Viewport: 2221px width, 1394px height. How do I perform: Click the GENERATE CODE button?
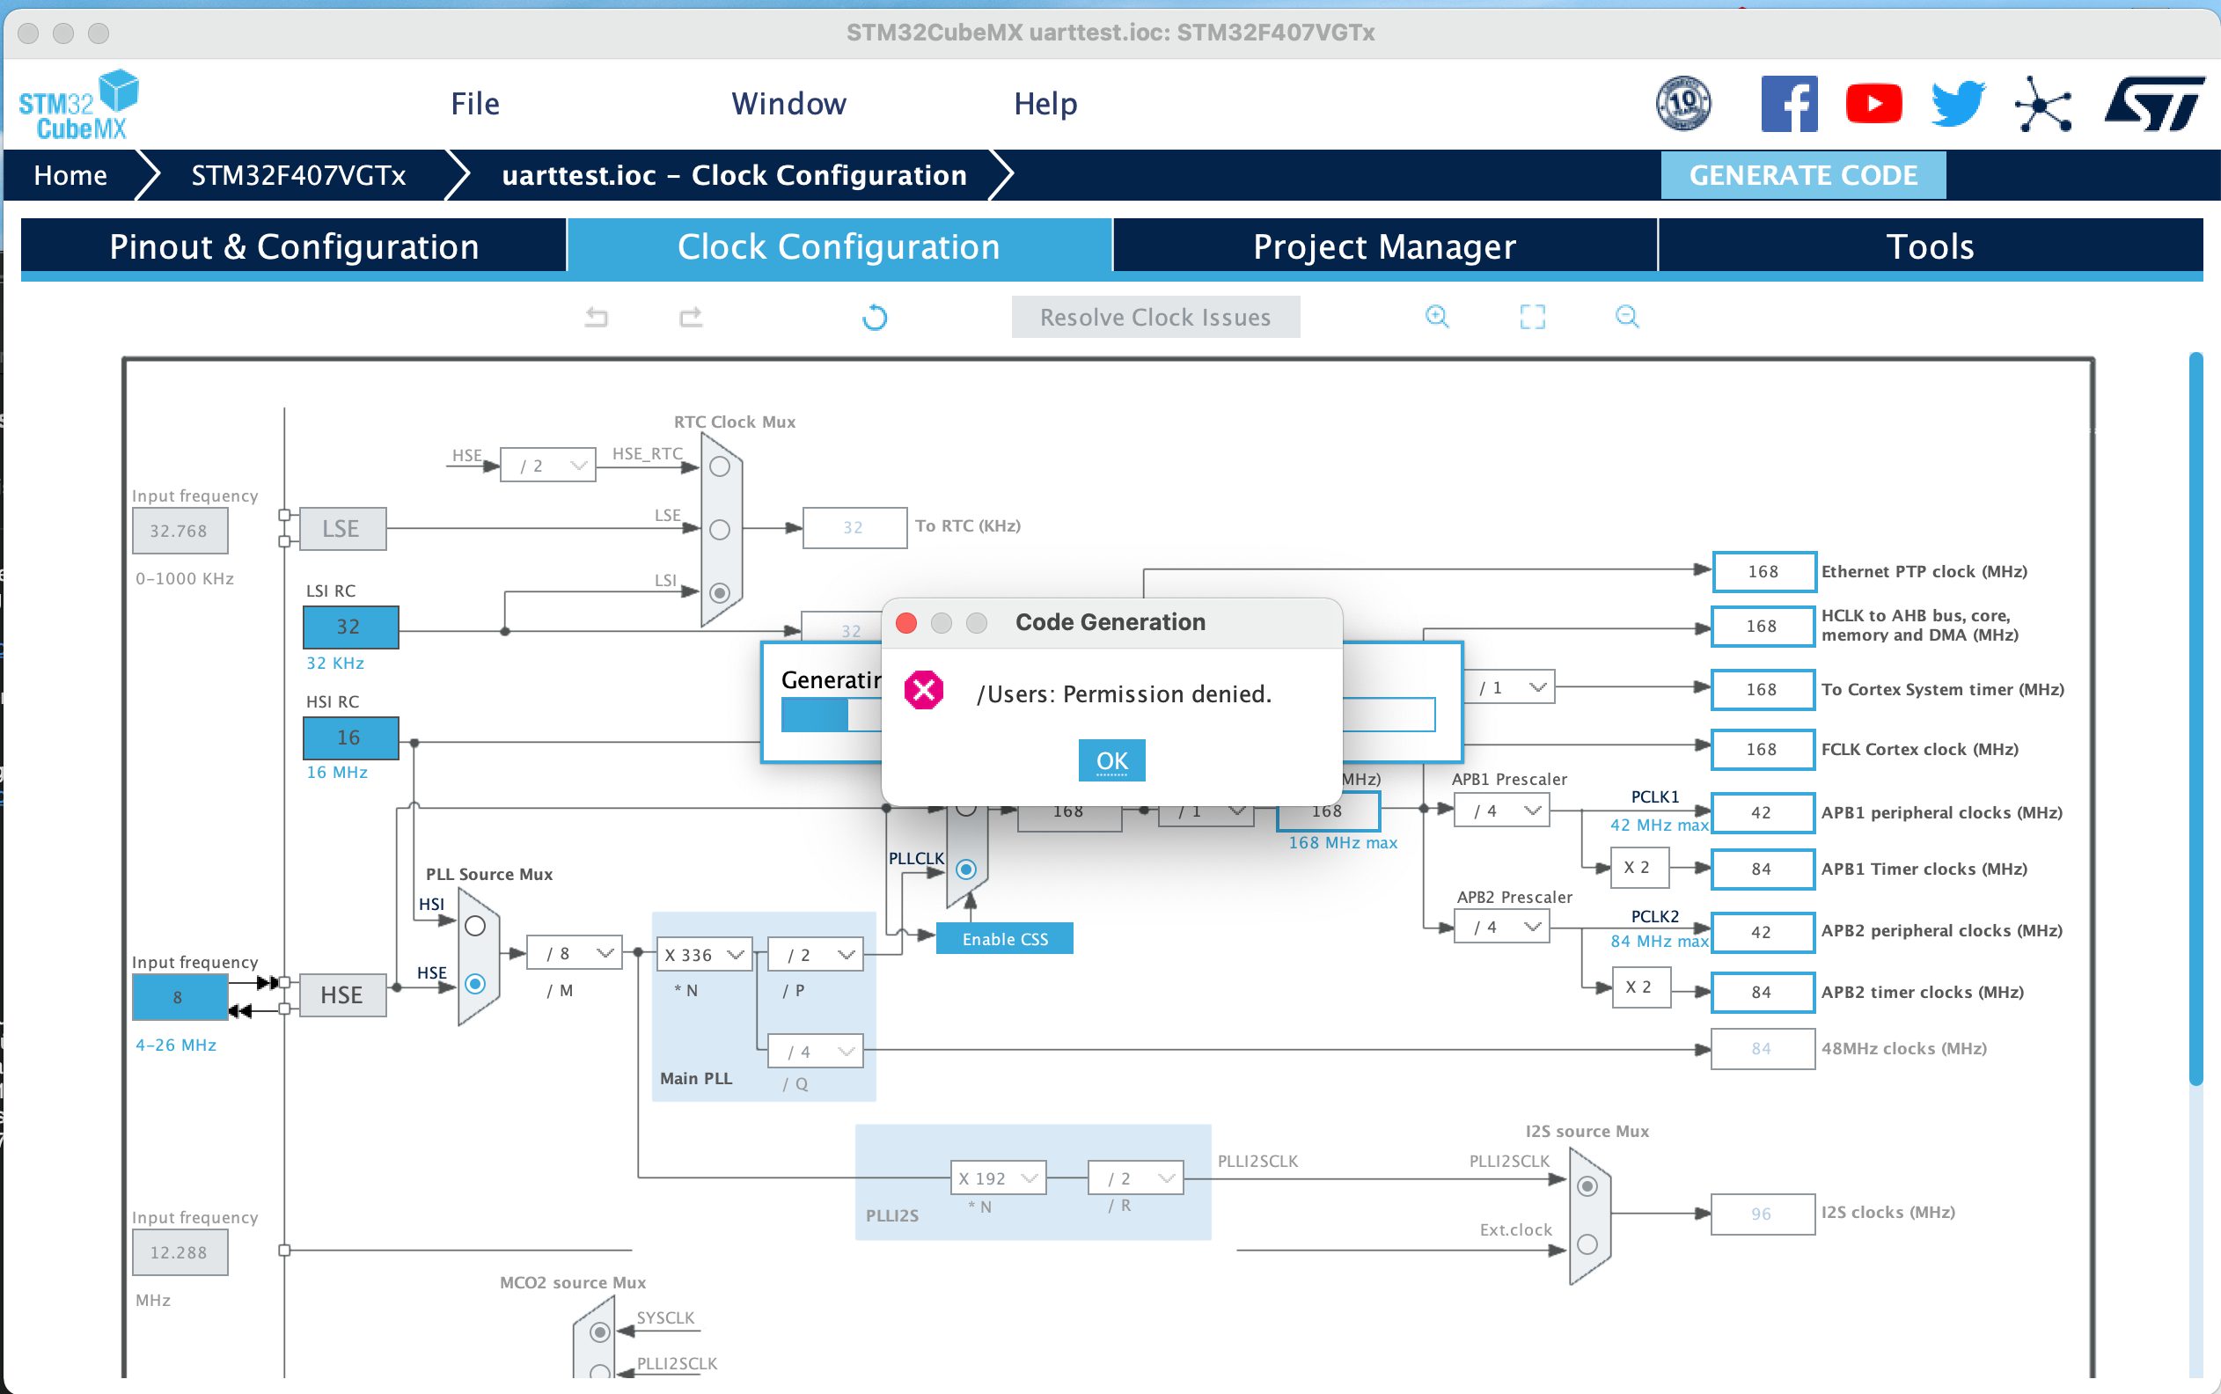1803,175
